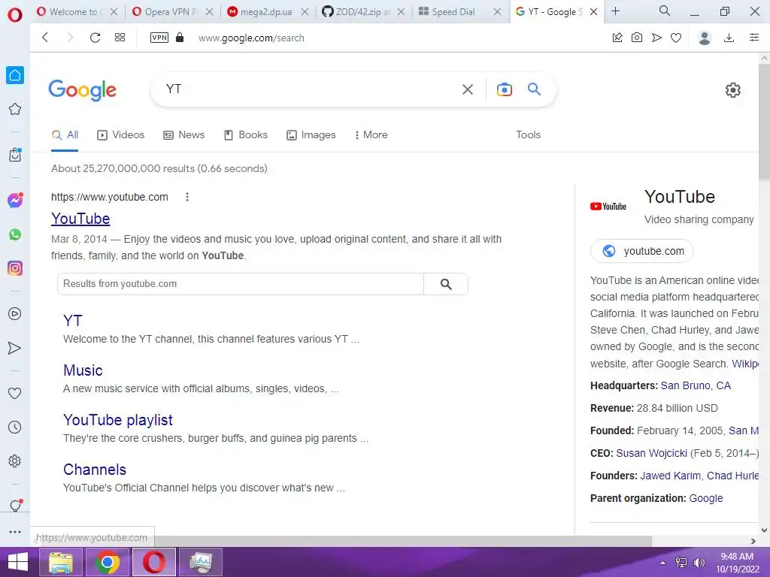Open three-dot menu beside youtube.com result
The image size is (770, 577).
[x=186, y=198]
